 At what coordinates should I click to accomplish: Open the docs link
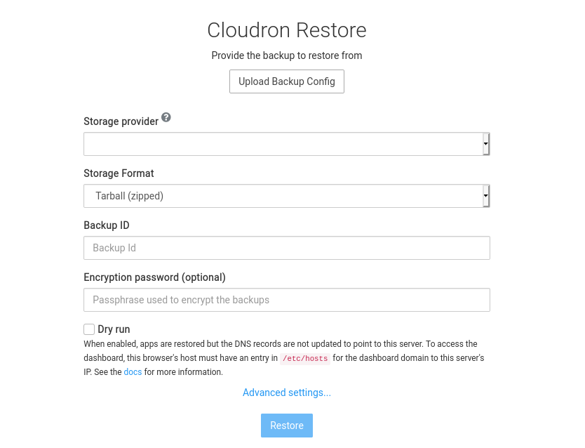(133, 372)
